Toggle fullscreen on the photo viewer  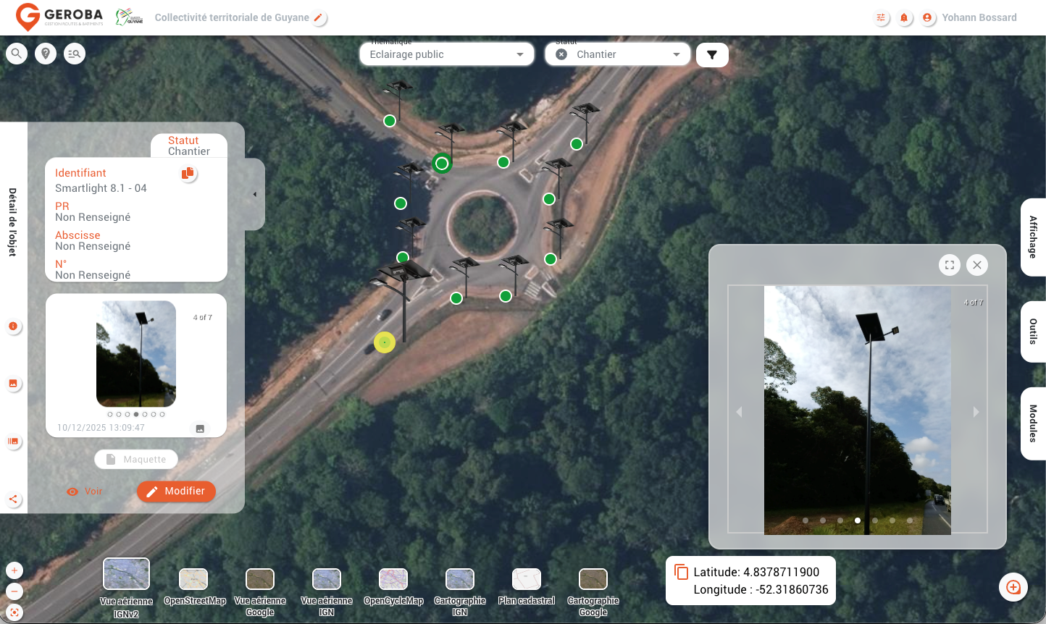(950, 265)
